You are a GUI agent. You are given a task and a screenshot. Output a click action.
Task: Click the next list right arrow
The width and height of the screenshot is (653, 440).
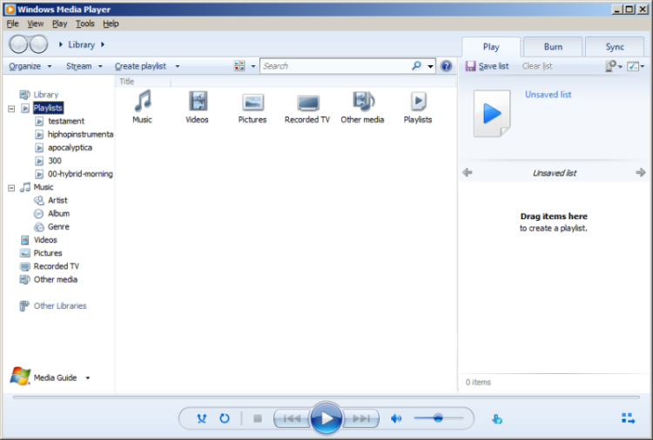click(641, 172)
